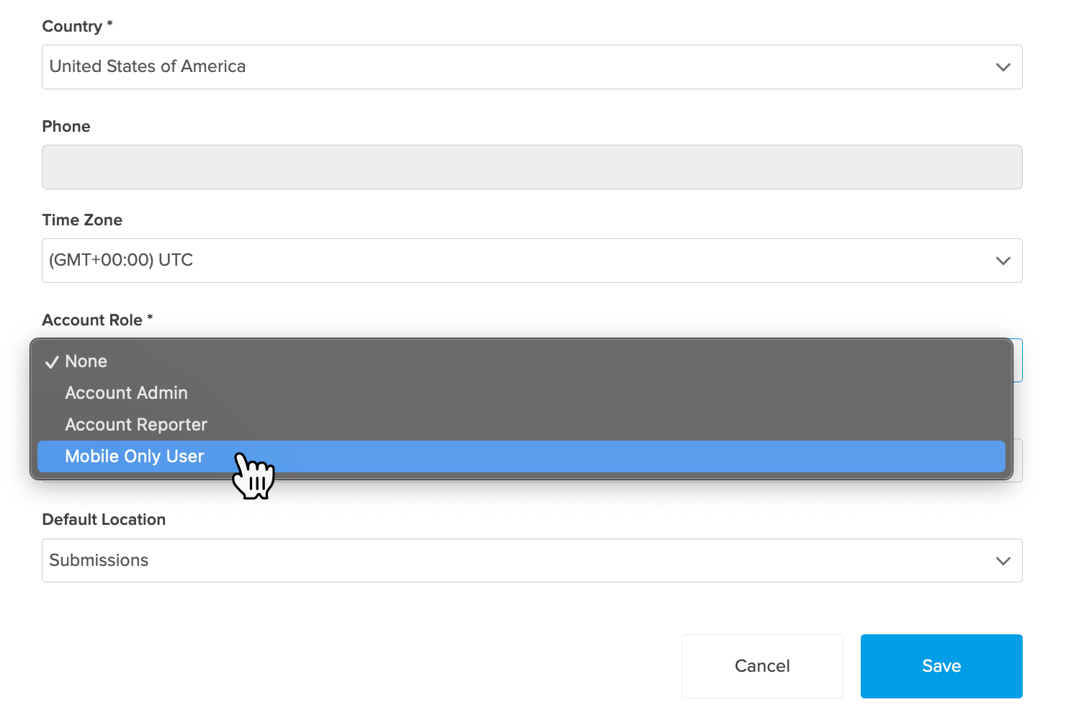
Task: Select the Mobile Only User role
Action: coord(134,456)
